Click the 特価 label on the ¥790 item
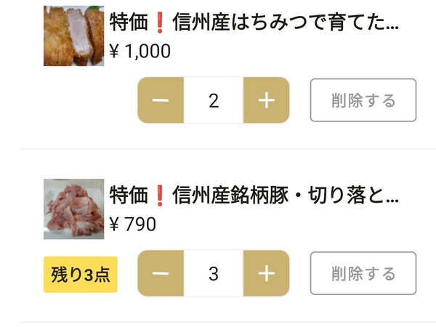The image size is (436, 327). point(129,195)
